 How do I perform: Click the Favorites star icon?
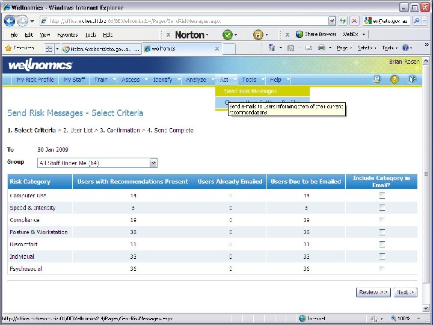point(8,48)
